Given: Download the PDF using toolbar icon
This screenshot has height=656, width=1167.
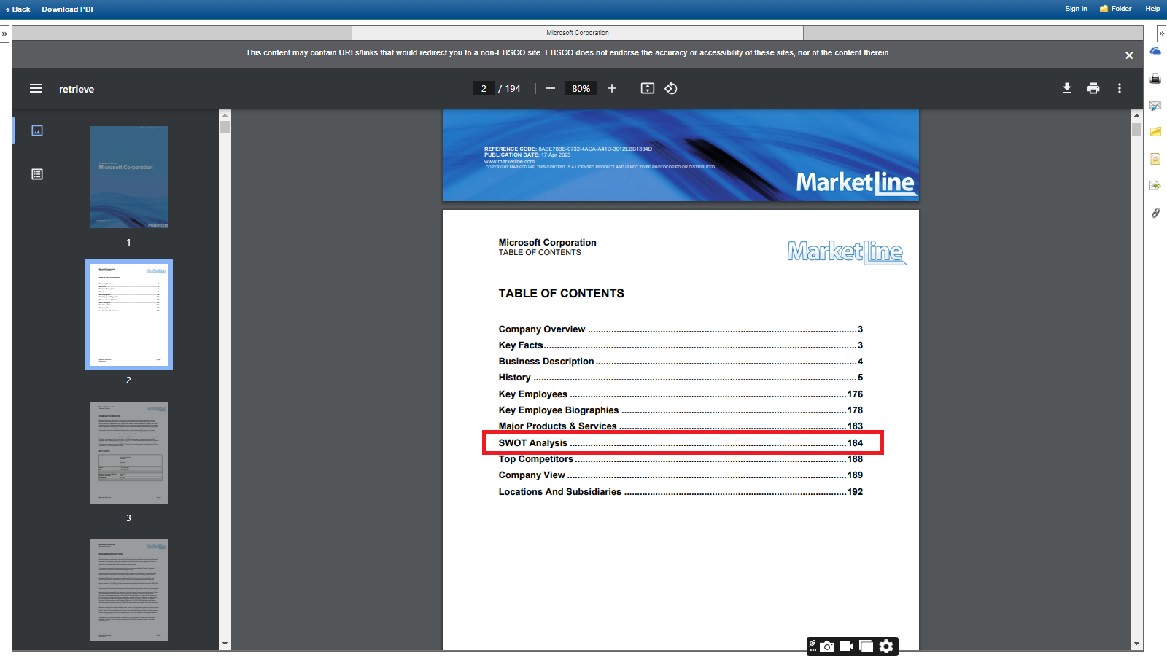Looking at the screenshot, I should click(x=1067, y=88).
